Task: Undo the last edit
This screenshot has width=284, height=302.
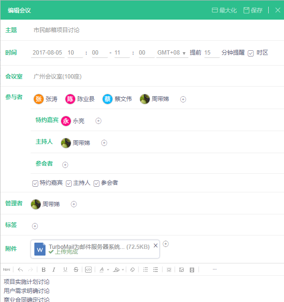Action: (21, 269)
